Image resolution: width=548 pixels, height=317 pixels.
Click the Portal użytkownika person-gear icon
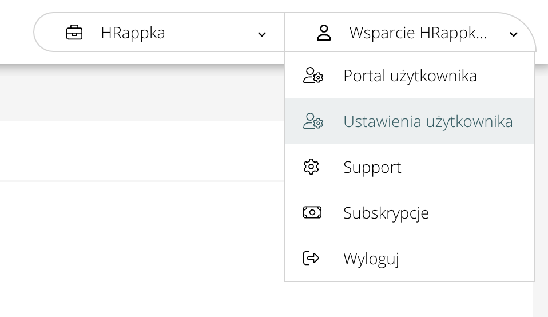point(312,76)
